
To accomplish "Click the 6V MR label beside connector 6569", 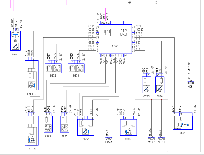I will (x=195, y=109).
